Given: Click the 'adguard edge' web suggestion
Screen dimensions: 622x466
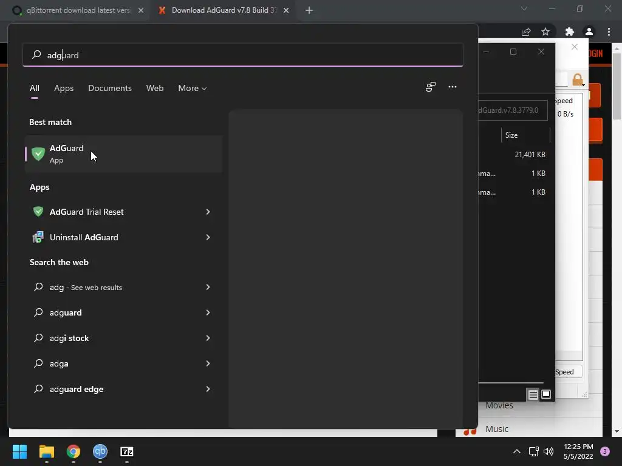Looking at the screenshot, I should 123,389.
